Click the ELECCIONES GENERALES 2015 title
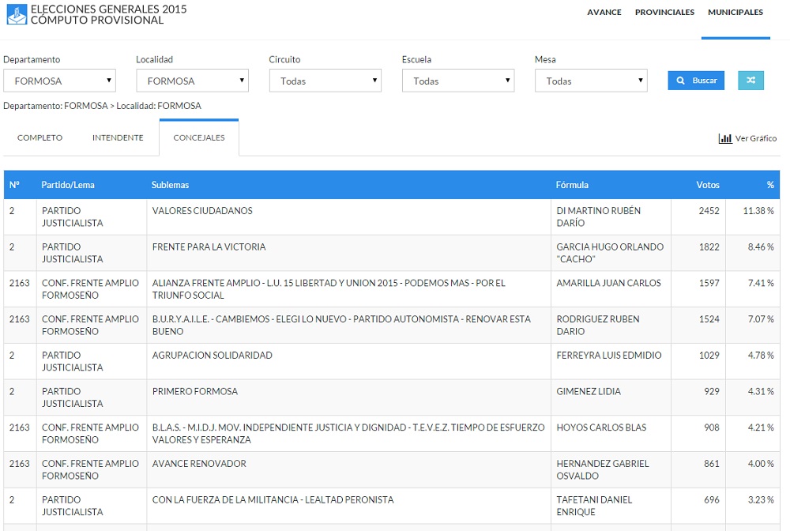This screenshot has height=531, width=790. pyautogui.click(x=108, y=9)
